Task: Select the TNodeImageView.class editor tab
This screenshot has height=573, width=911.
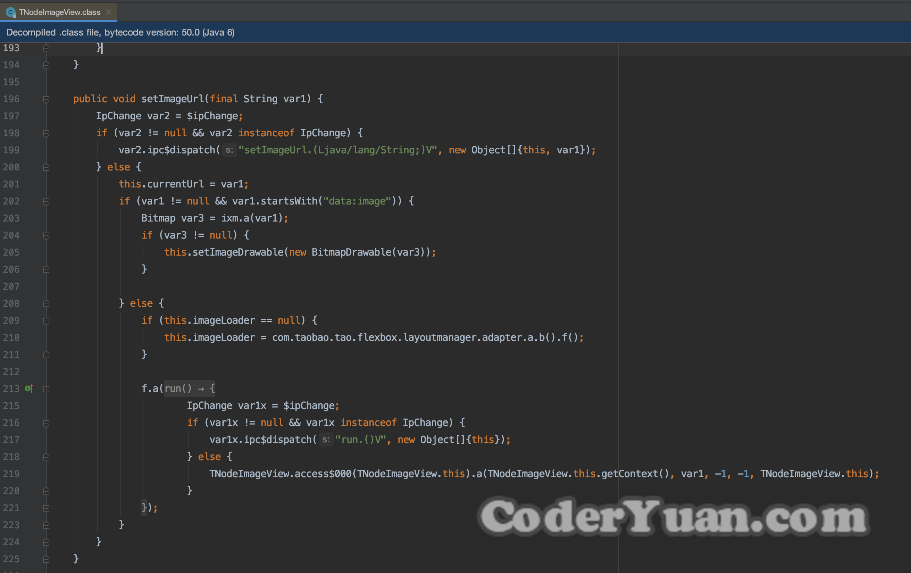Action: coord(59,12)
